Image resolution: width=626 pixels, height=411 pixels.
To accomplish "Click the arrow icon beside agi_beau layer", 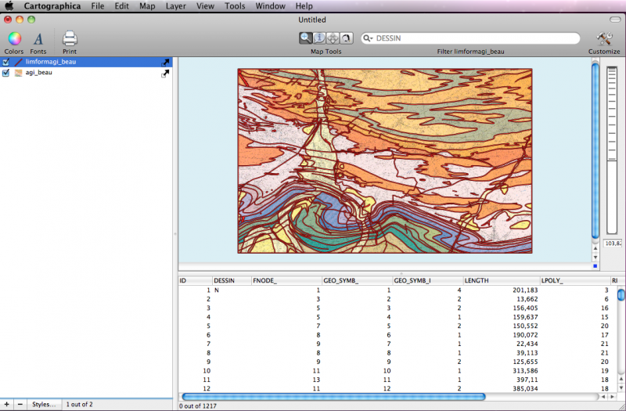I will [x=165, y=74].
